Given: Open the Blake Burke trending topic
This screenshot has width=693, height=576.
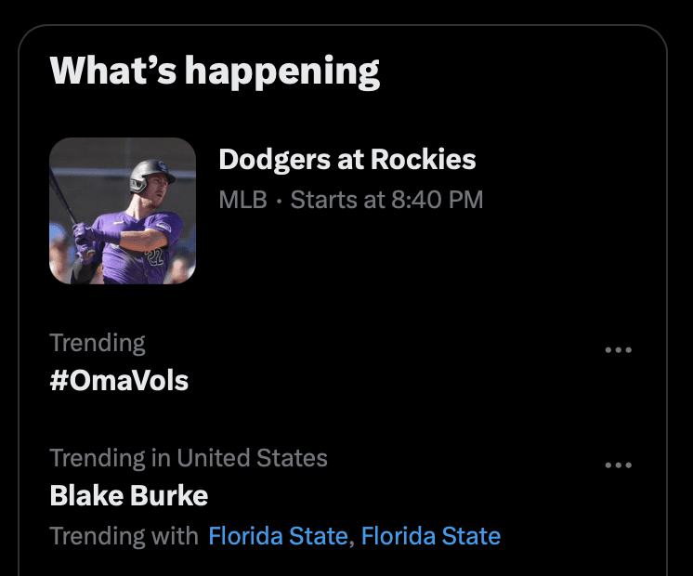Looking at the screenshot, I should [128, 495].
